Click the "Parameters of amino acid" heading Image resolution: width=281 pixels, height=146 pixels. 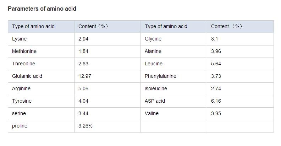tap(42, 9)
